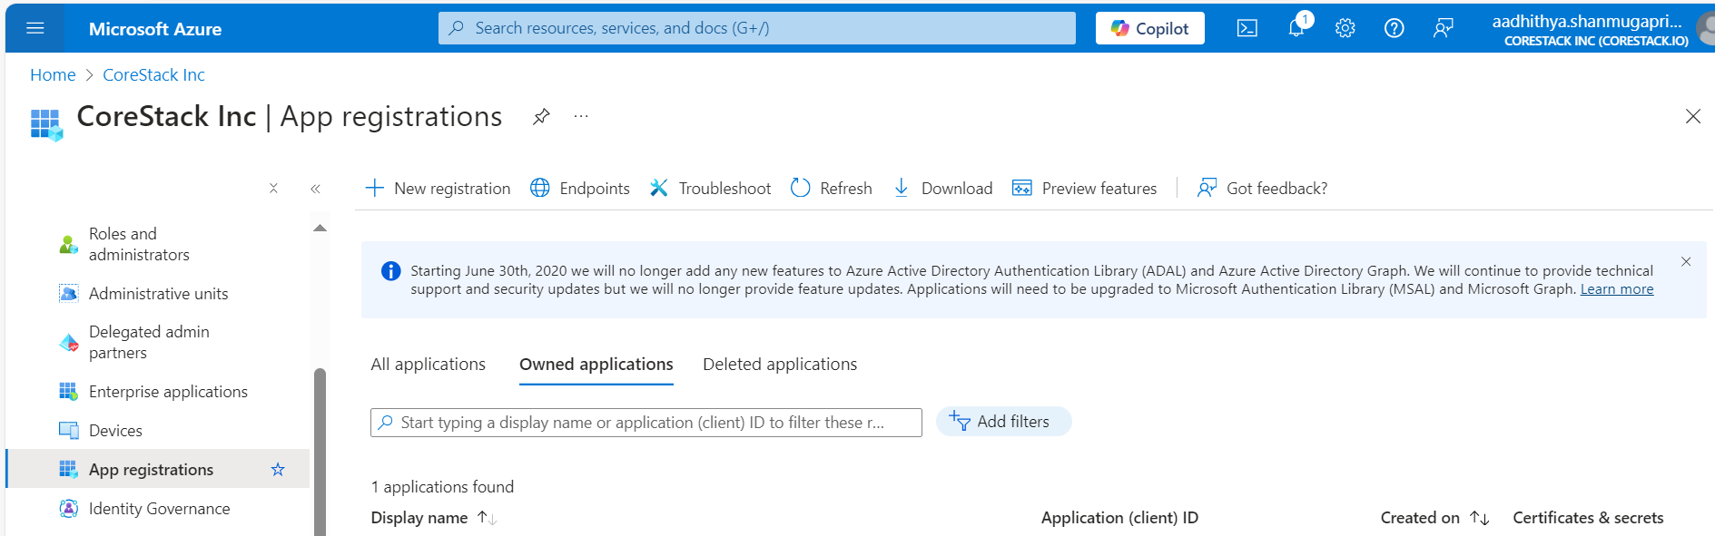Open Identity Governance

click(158, 509)
